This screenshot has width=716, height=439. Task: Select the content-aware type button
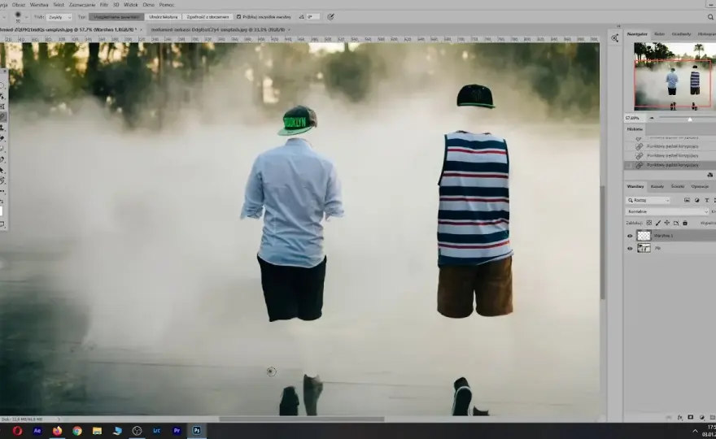point(116,17)
